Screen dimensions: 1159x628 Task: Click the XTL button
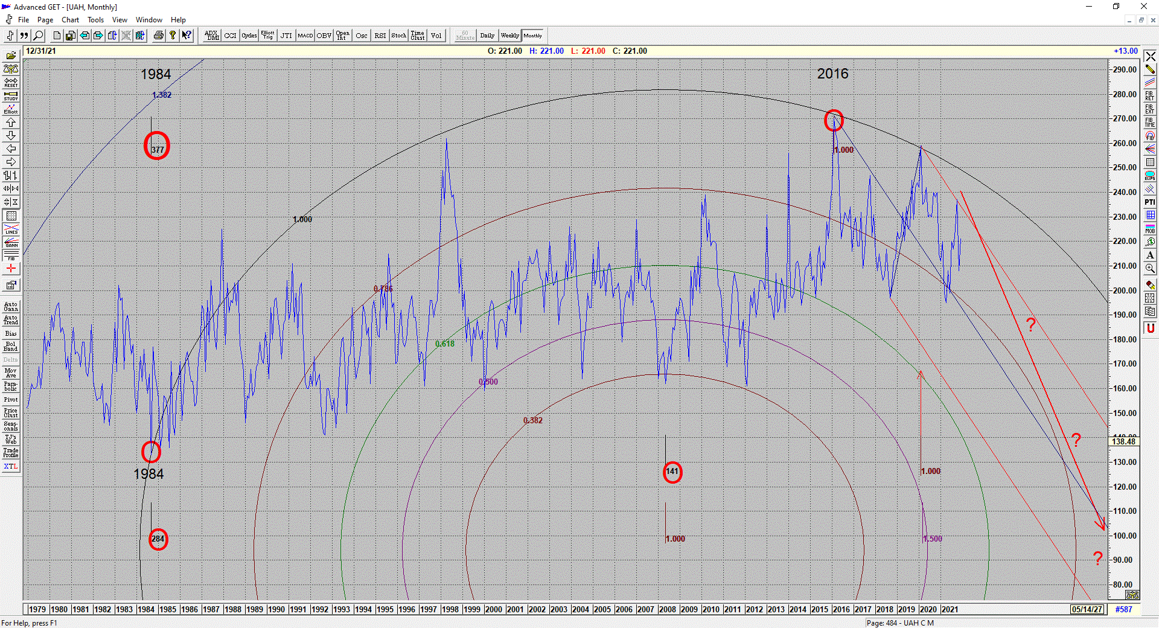[11, 467]
